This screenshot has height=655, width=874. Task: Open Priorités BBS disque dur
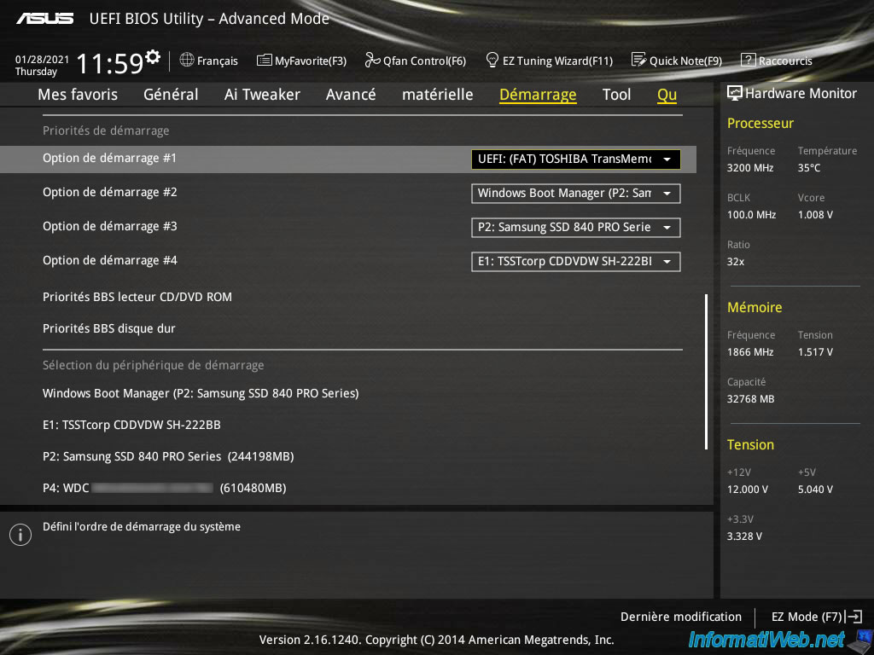[109, 328]
